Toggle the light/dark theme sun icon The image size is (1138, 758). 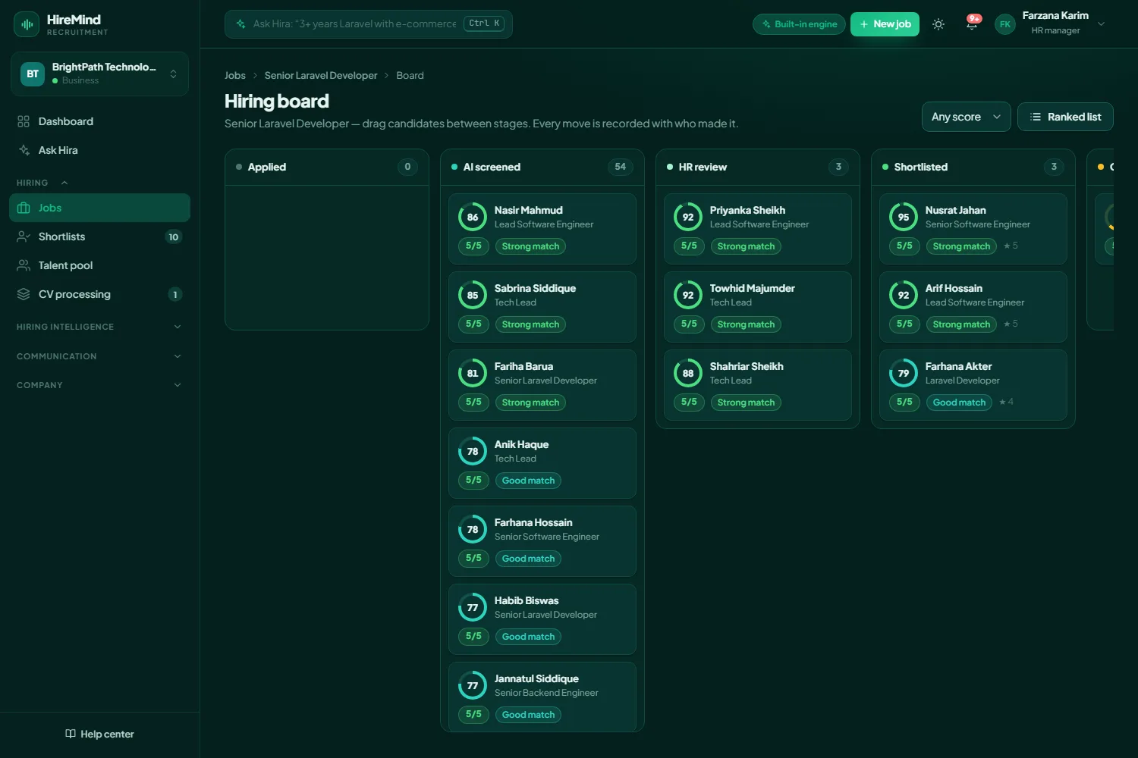tap(938, 24)
